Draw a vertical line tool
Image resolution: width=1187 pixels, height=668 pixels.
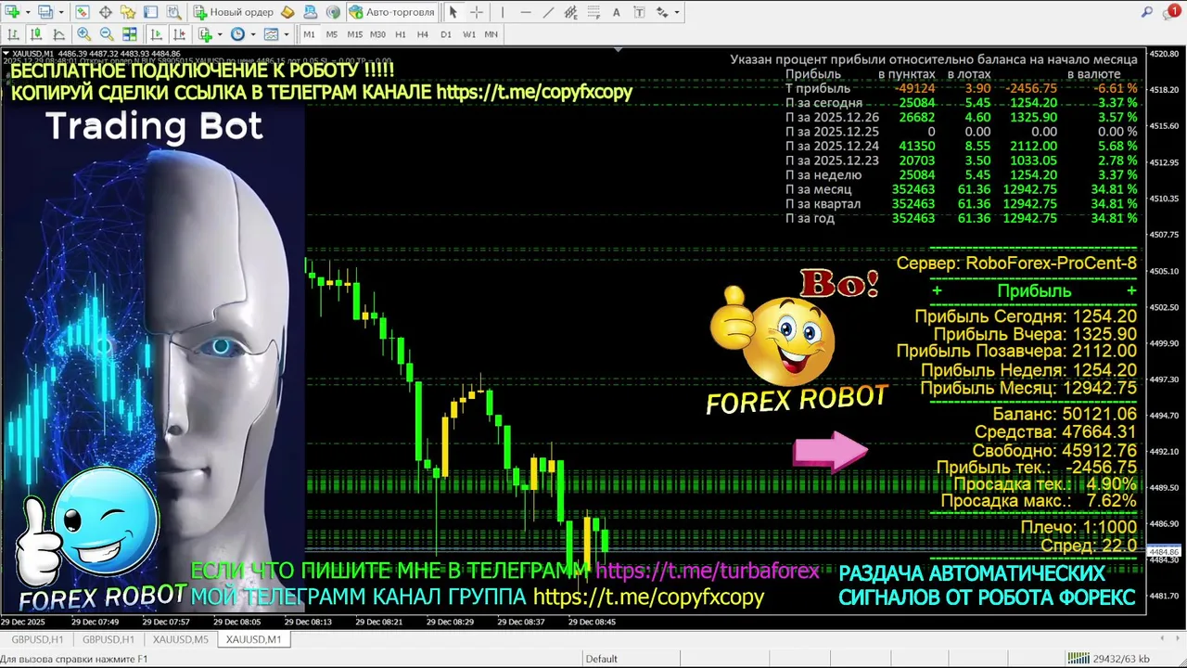tap(503, 12)
